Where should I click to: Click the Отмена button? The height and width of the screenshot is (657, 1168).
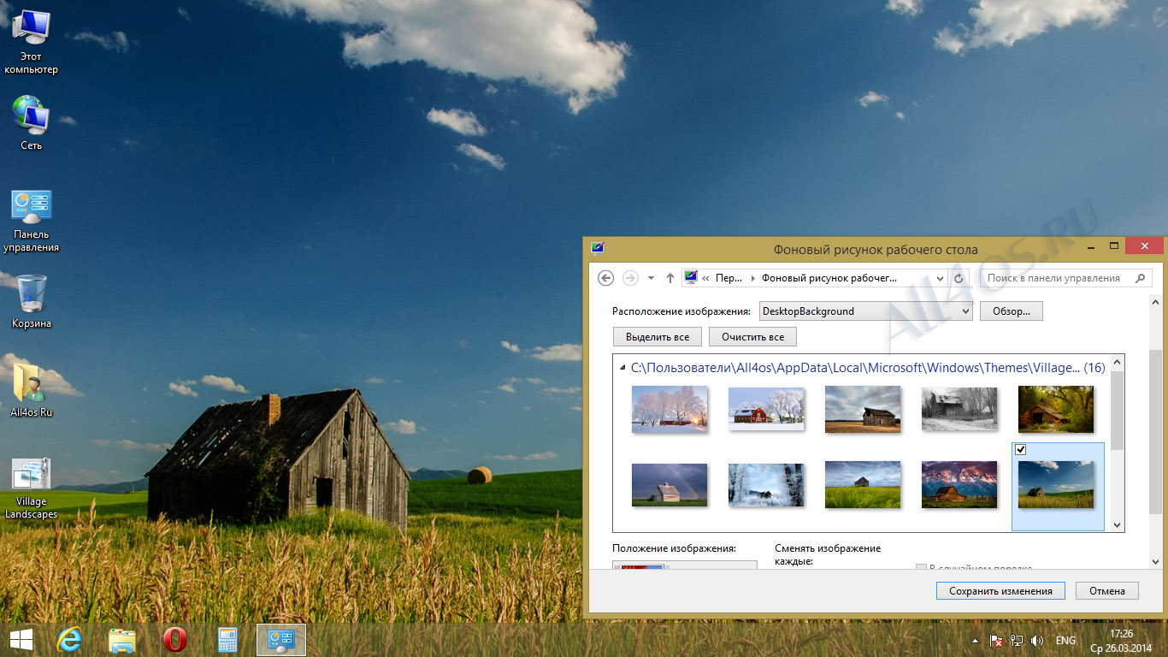[x=1107, y=591]
